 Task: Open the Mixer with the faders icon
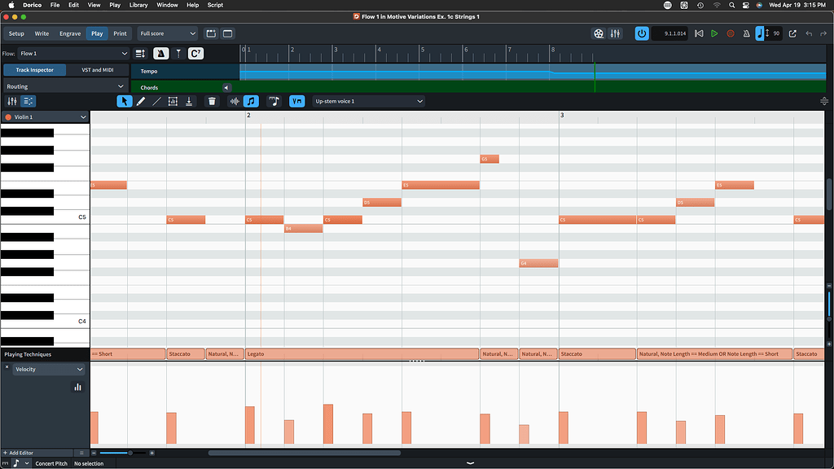pos(615,33)
